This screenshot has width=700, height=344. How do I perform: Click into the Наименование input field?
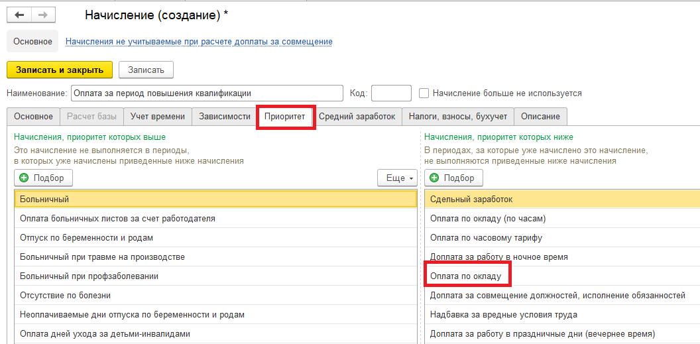tap(207, 93)
